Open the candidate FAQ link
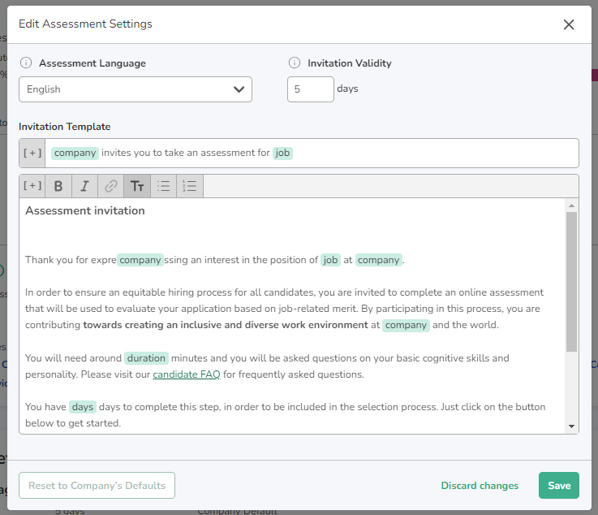This screenshot has height=515, width=598. (x=186, y=374)
